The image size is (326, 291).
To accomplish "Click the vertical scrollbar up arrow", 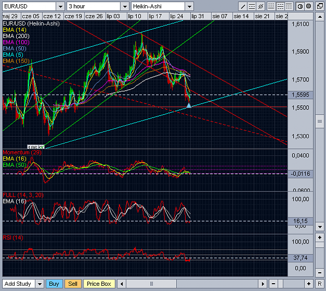I will point(320,17).
